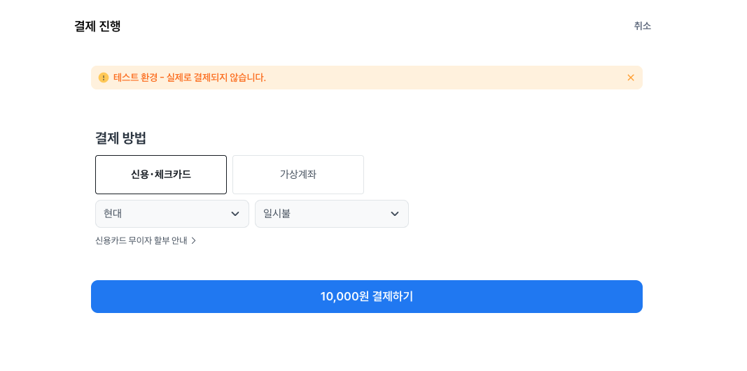The image size is (747, 371).
Task: Select the 신용·체크카드 payment method
Action: pyautogui.click(x=161, y=175)
